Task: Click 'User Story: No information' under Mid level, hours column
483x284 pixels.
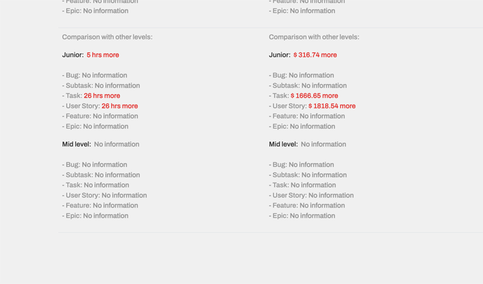Action: pos(104,195)
